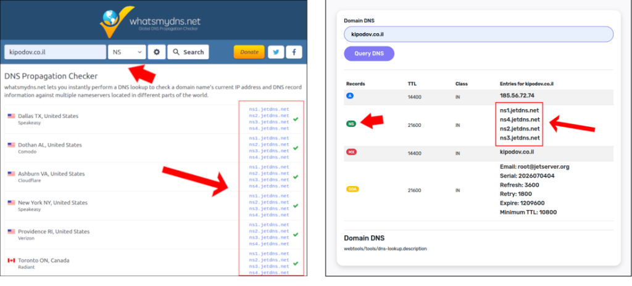Click the green checkmark for Toronto ON
The height and width of the screenshot is (286, 632).
(296, 263)
